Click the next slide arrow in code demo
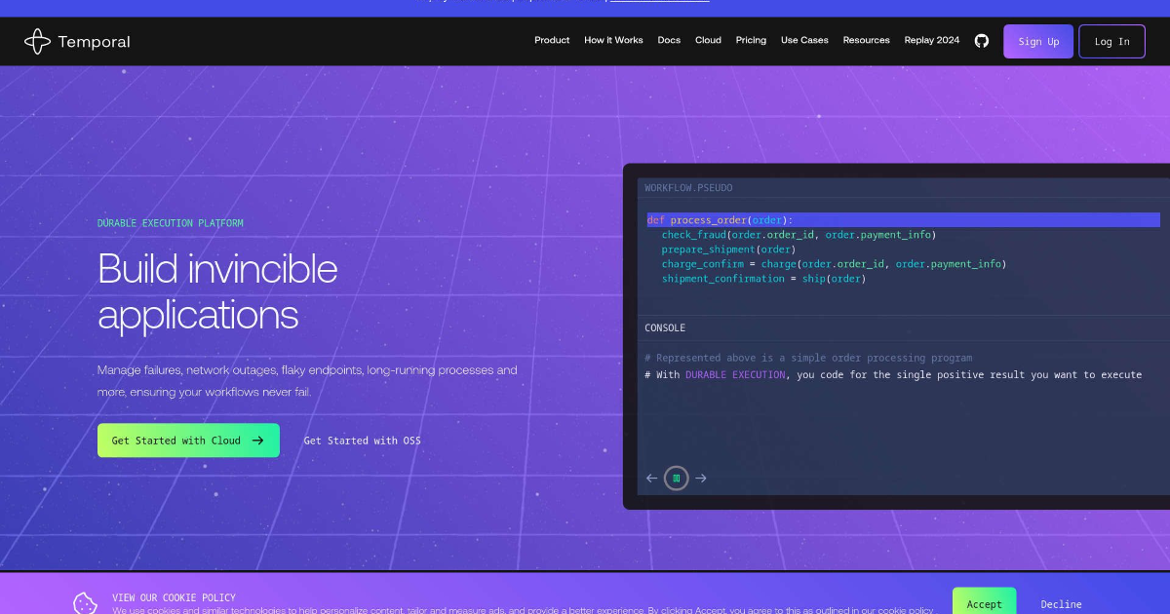This screenshot has width=1170, height=614. [x=700, y=478]
